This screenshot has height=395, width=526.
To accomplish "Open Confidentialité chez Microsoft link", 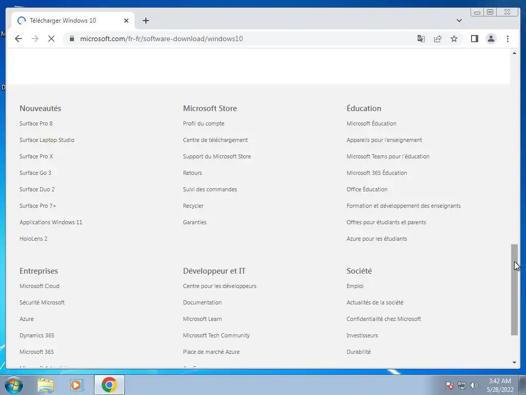I will point(384,319).
